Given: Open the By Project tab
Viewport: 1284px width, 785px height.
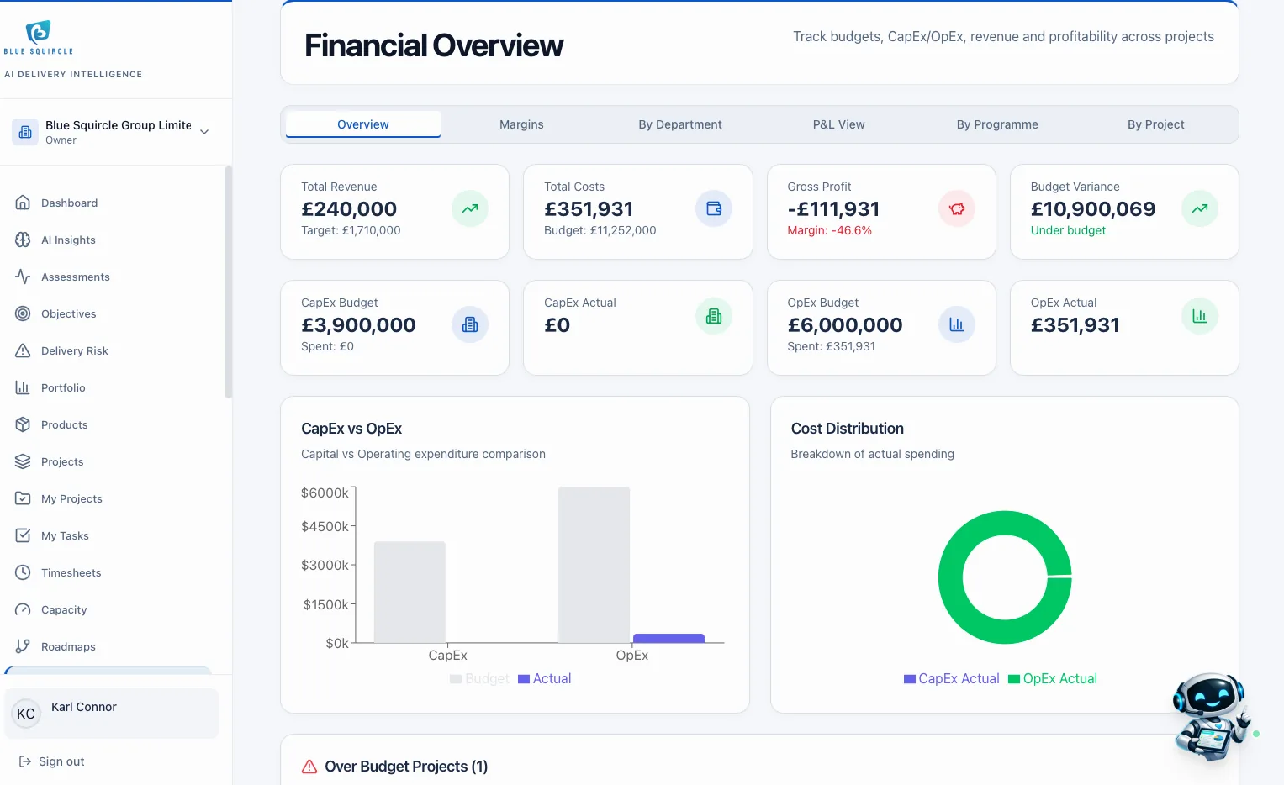Looking at the screenshot, I should point(1156,124).
